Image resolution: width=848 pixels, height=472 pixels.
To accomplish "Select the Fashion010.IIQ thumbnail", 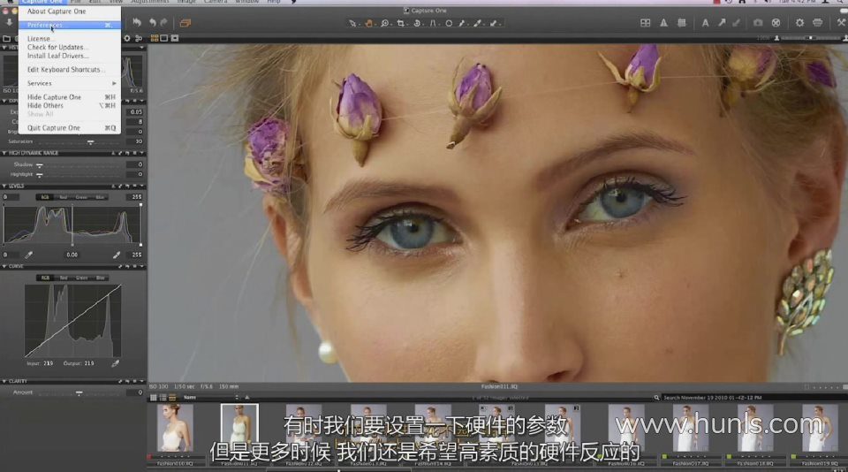I will point(175,429).
